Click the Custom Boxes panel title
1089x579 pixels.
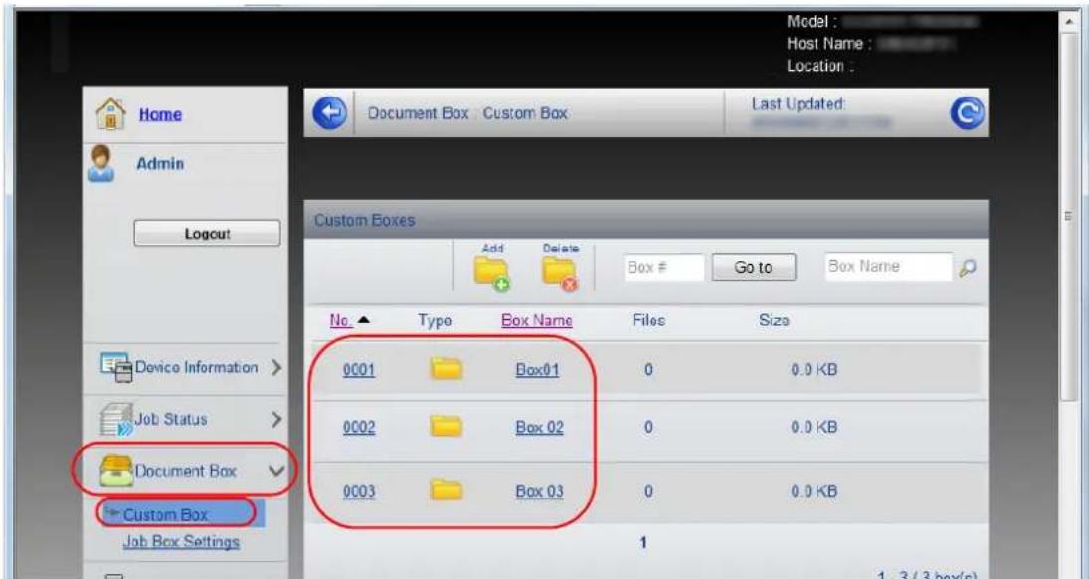364,220
